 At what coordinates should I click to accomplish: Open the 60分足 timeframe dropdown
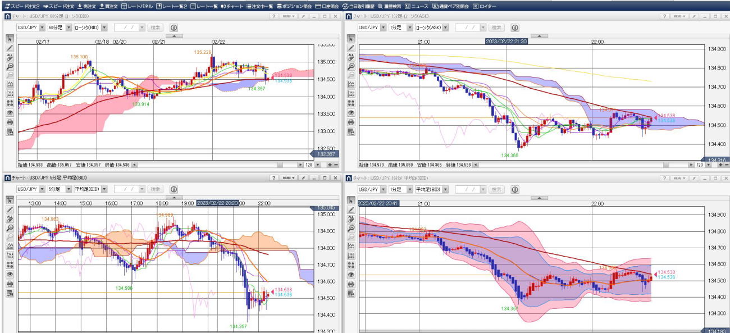[x=69, y=28]
